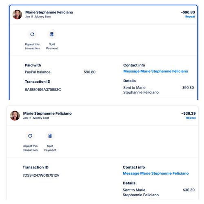
Task: Click Repeat link under -$90.80 amount
Action: pyautogui.click(x=190, y=17)
